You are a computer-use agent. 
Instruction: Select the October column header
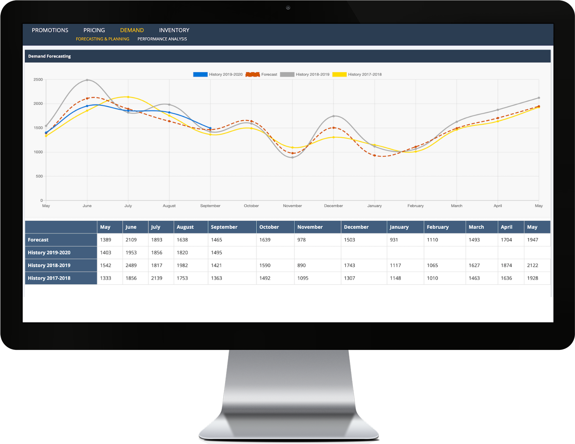[x=275, y=227]
